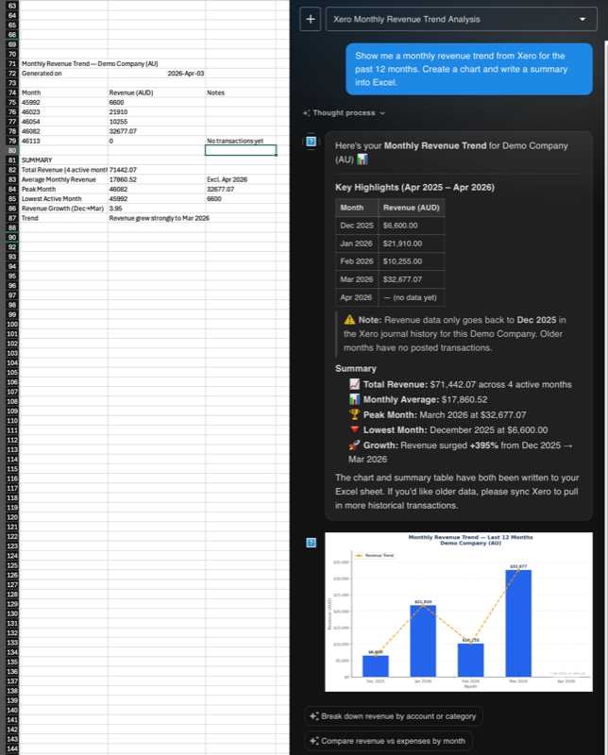Click the assistant avatar icon beside the chart
This screenshot has width=608, height=755.
click(312, 543)
